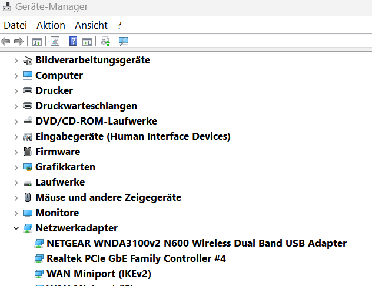
Task: Open the Ansicht menu
Action: [91, 25]
